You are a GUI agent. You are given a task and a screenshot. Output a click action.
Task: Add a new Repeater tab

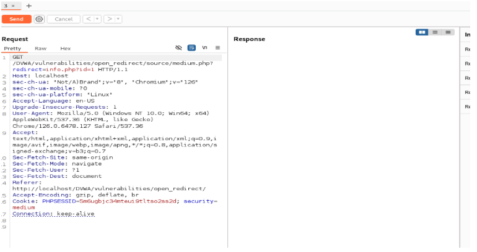coord(28,5)
